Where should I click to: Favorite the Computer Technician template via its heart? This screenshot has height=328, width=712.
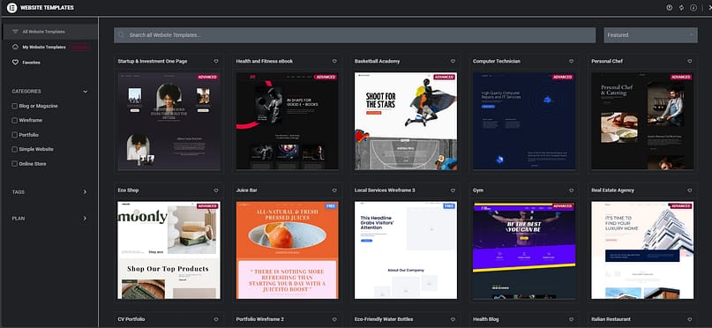[571, 61]
